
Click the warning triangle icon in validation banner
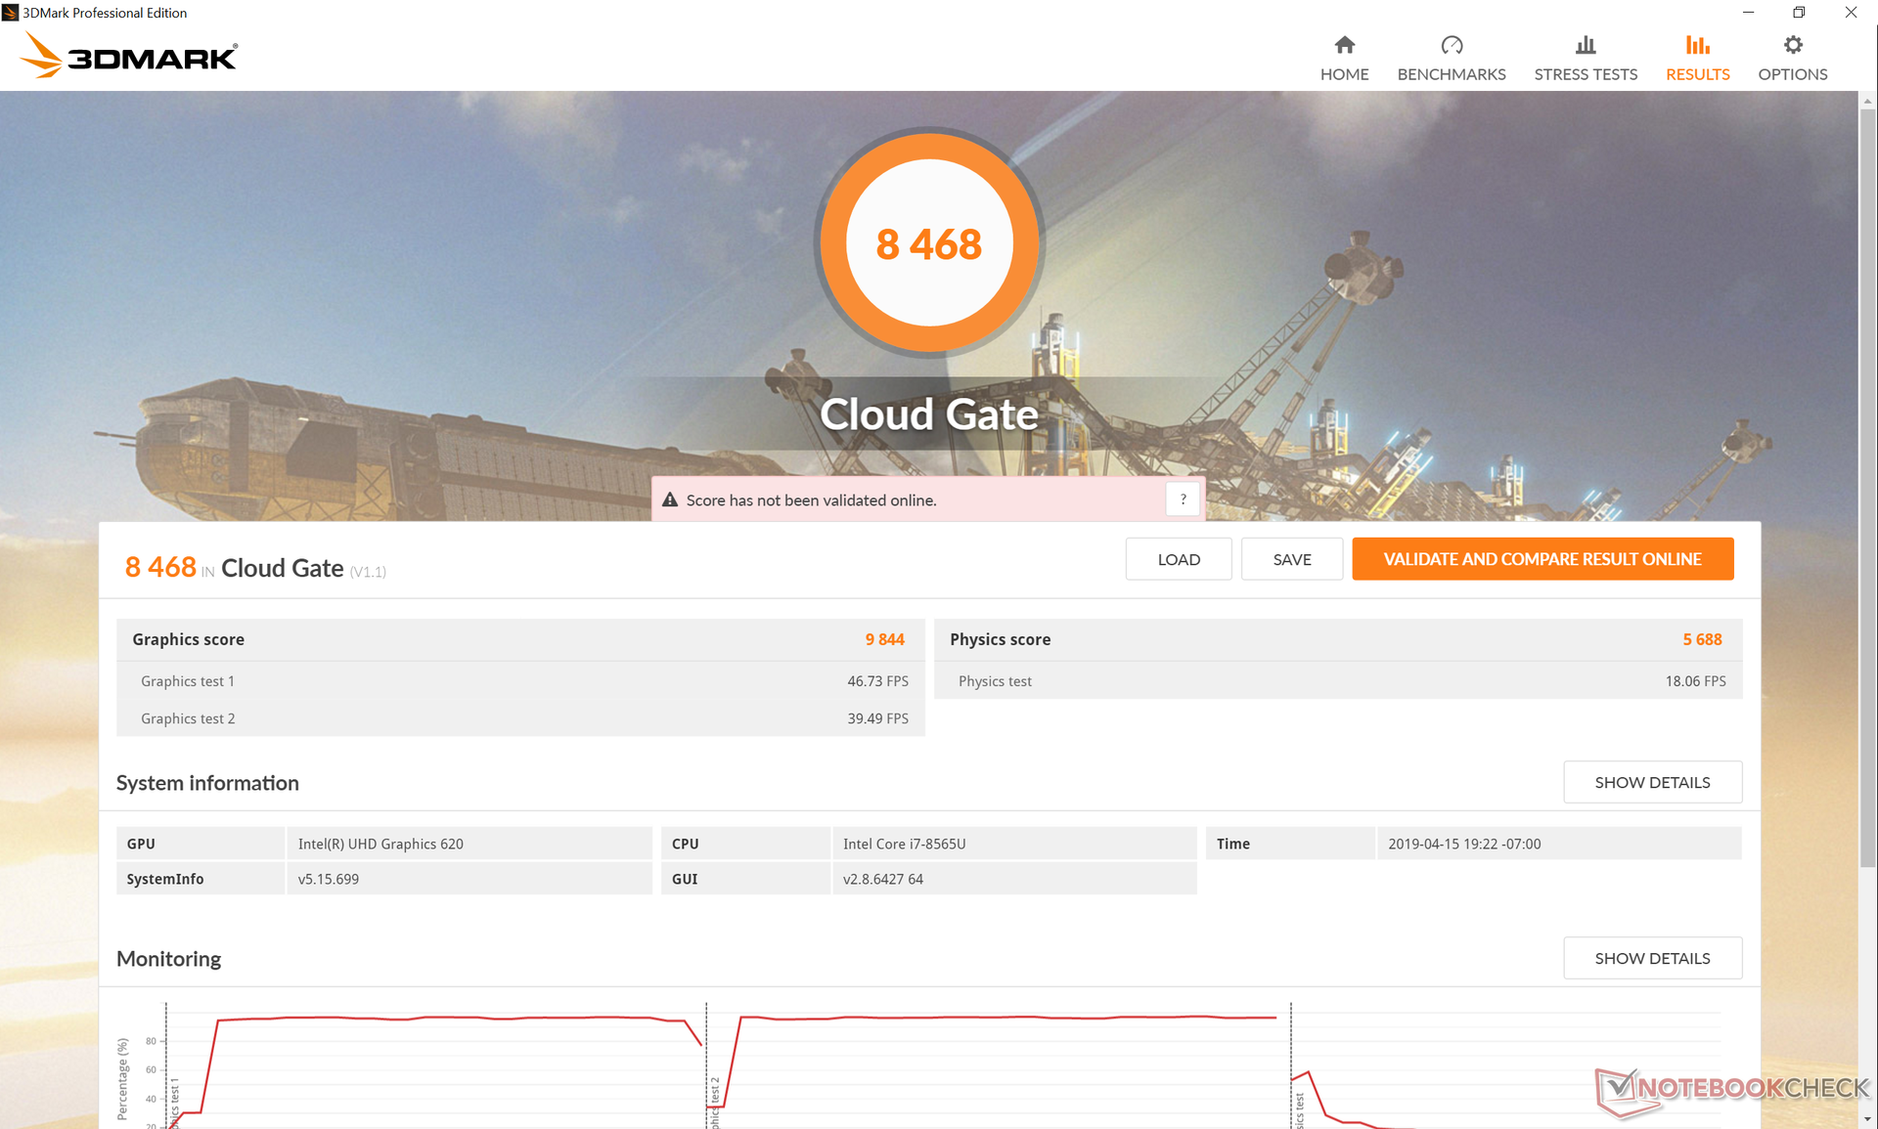[670, 499]
